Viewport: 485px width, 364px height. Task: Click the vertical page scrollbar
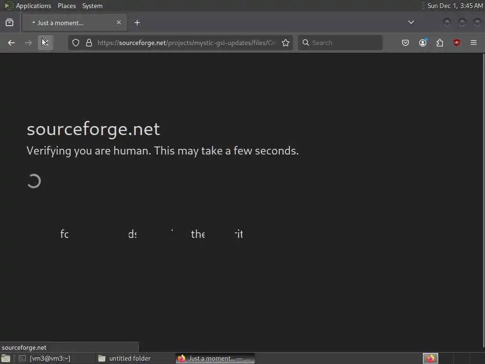(x=483, y=200)
